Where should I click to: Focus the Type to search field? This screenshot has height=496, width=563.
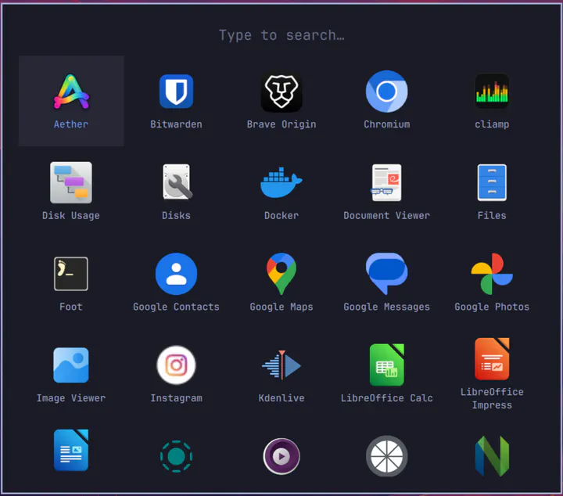(x=281, y=35)
